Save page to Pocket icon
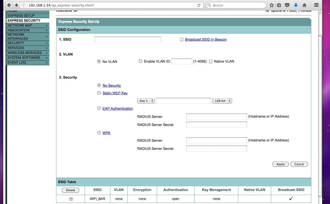The width and height of the screenshot is (330, 204). 287,5
